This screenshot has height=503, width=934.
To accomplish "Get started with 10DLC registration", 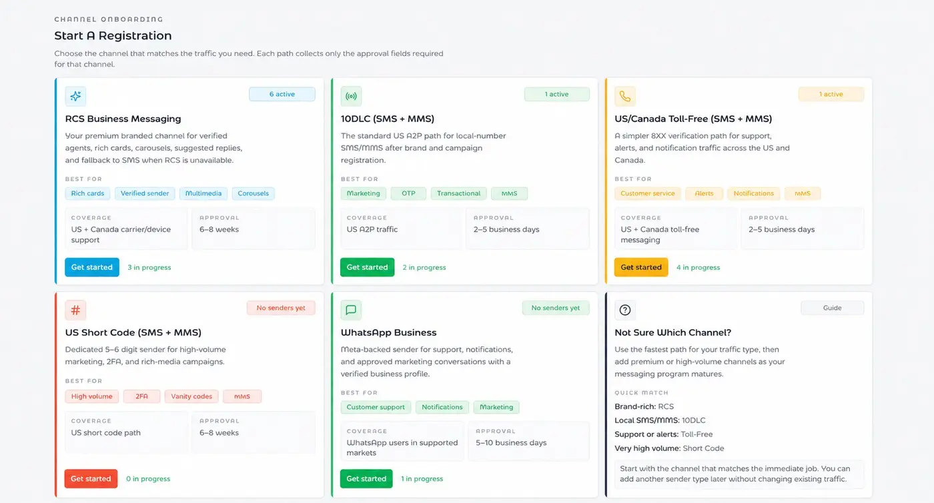I will pos(367,267).
